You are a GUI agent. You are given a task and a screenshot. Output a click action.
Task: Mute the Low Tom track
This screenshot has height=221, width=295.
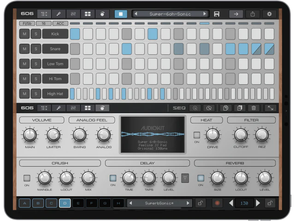coord(24,64)
